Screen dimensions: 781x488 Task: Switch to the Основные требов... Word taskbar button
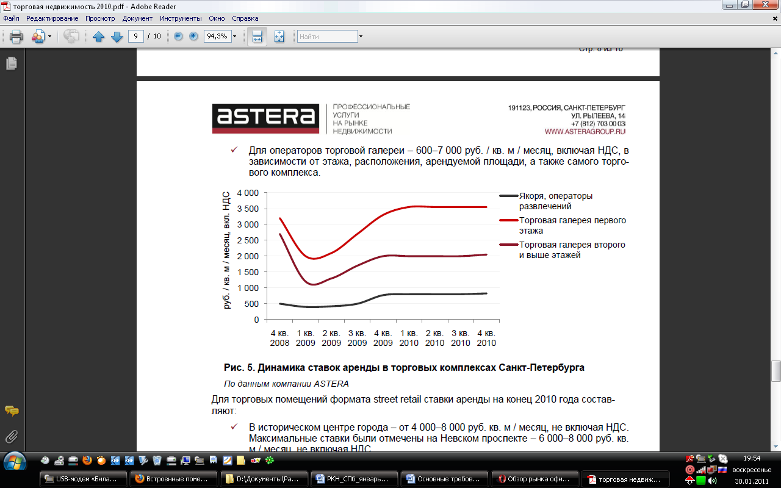click(445, 479)
